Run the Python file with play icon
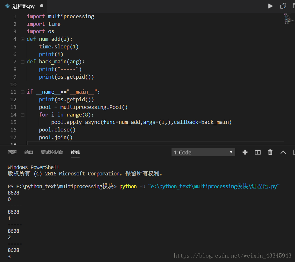This screenshot has width=295, height=262. tap(270, 6)
